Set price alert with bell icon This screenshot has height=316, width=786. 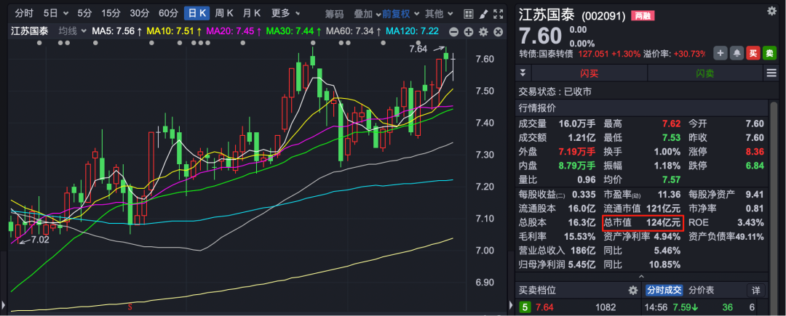pos(737,53)
